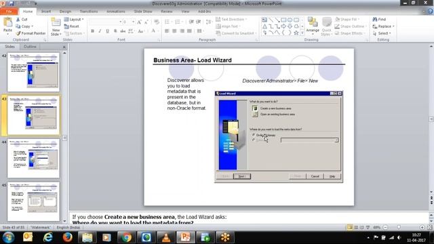The image size is (434, 244).
Task: Reset the slide layout
Action: point(72,26)
